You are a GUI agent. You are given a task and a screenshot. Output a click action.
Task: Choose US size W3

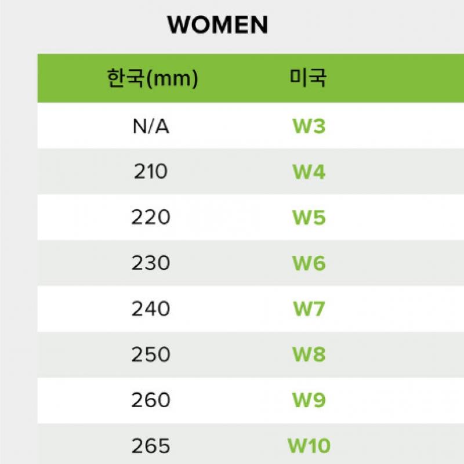[x=309, y=126]
